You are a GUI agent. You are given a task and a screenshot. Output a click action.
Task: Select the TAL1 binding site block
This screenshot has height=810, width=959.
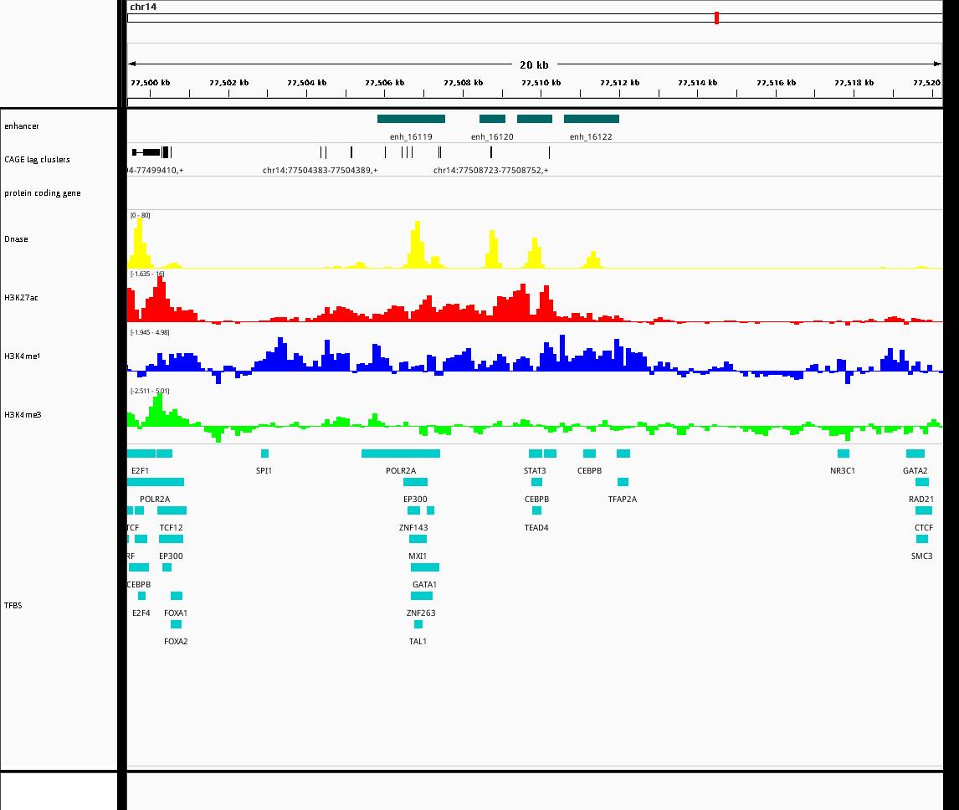[418, 624]
